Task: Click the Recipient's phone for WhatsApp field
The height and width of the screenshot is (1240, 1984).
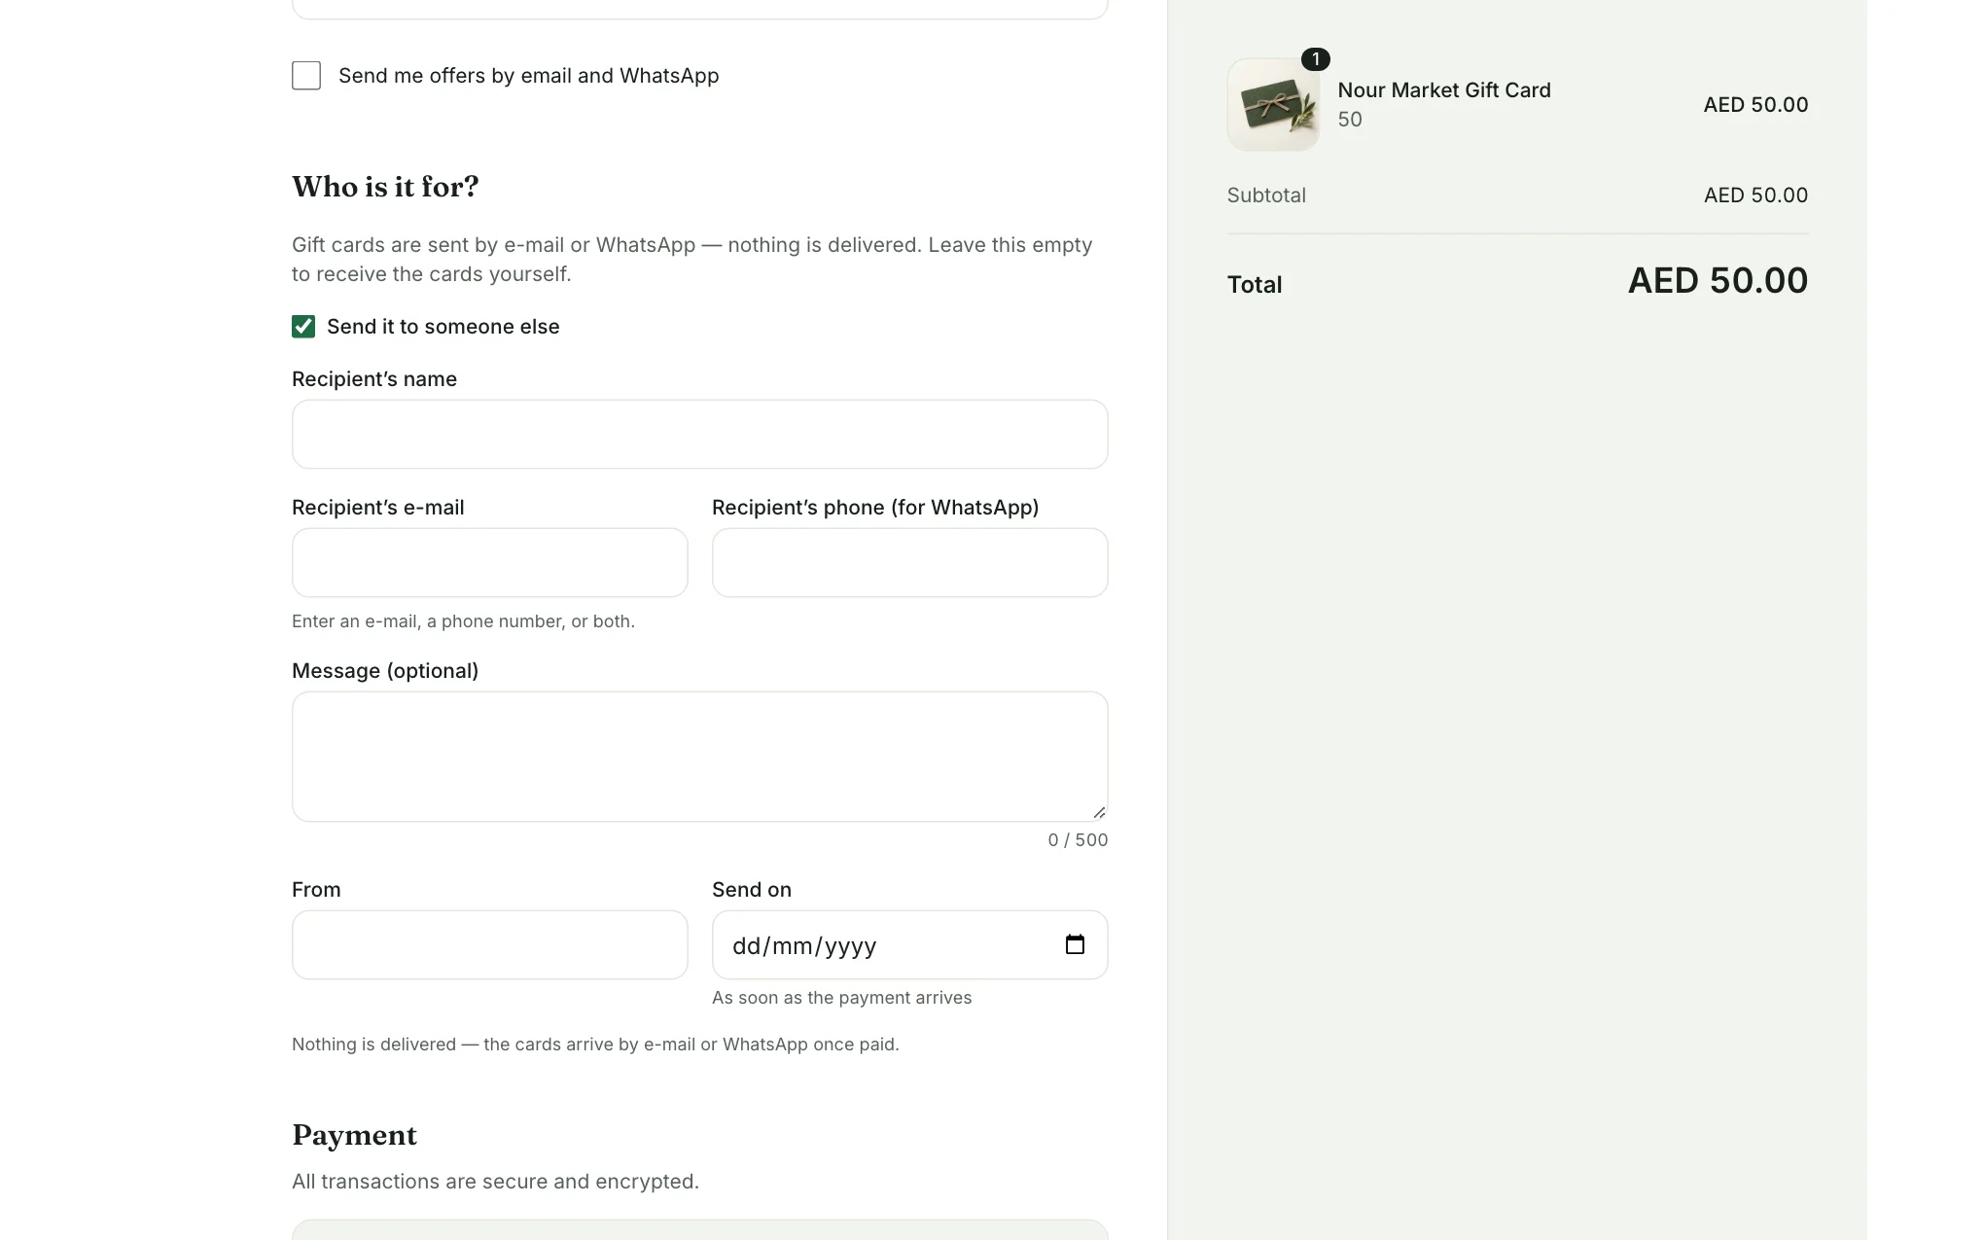Action: pos(910,563)
